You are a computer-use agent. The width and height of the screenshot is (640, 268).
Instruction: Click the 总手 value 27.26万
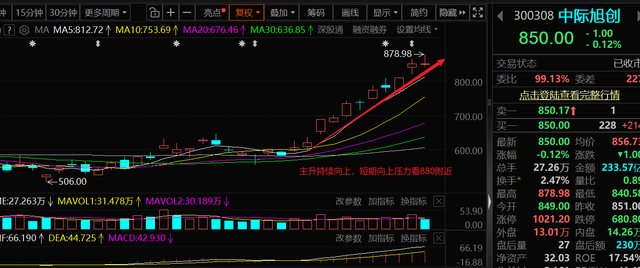552,167
